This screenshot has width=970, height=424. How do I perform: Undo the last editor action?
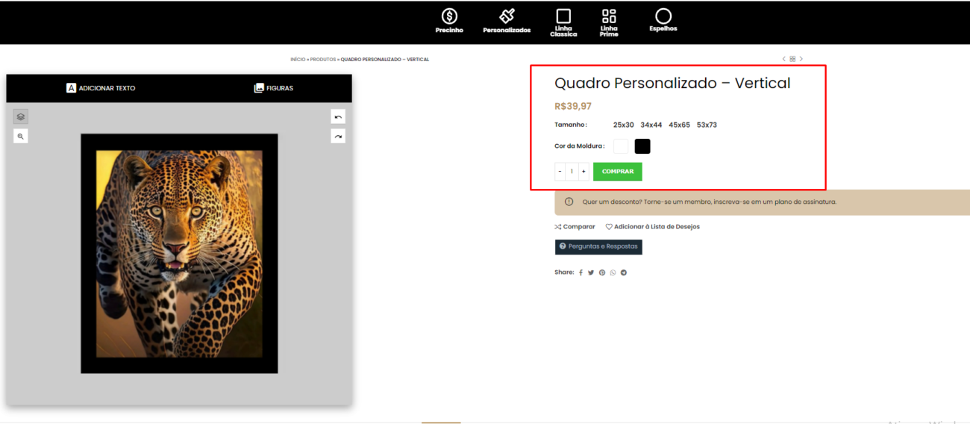pyautogui.click(x=338, y=116)
